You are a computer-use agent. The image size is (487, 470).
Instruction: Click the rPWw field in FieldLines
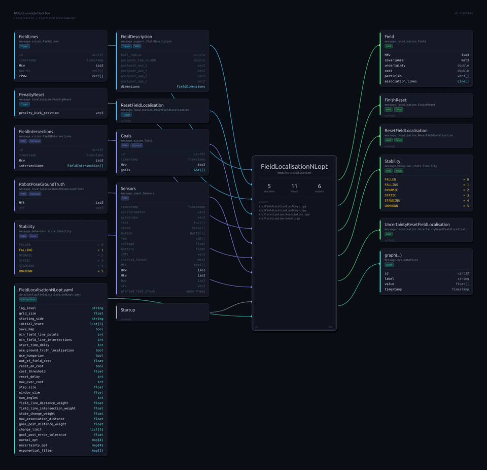coord(61,76)
